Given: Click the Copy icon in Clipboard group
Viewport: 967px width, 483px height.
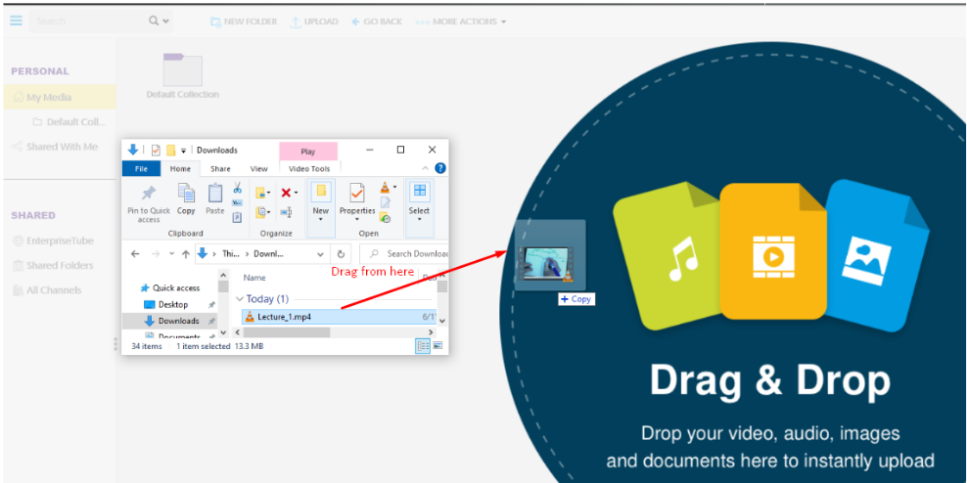Looking at the screenshot, I should point(186,194).
